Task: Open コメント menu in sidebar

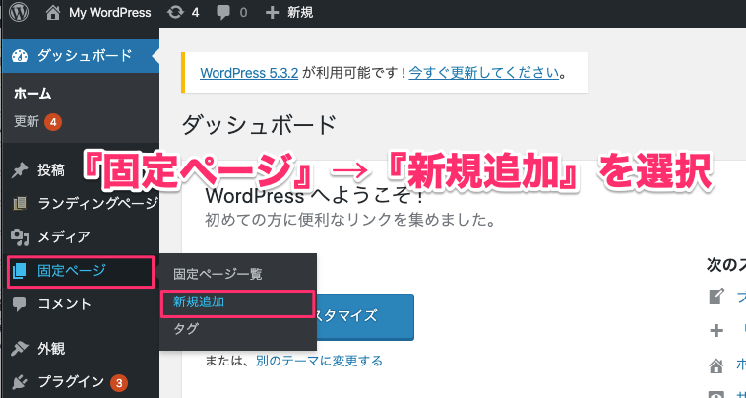Action: 64,303
